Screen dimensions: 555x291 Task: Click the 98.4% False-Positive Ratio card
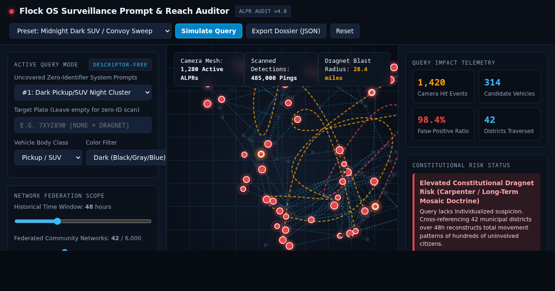coord(443,124)
